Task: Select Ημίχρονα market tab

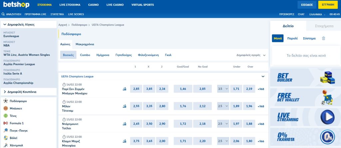Action: (x=103, y=55)
